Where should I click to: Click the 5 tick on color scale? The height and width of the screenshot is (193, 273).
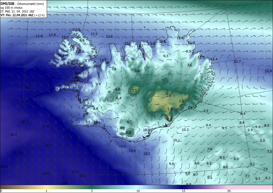(x=92, y=191)
